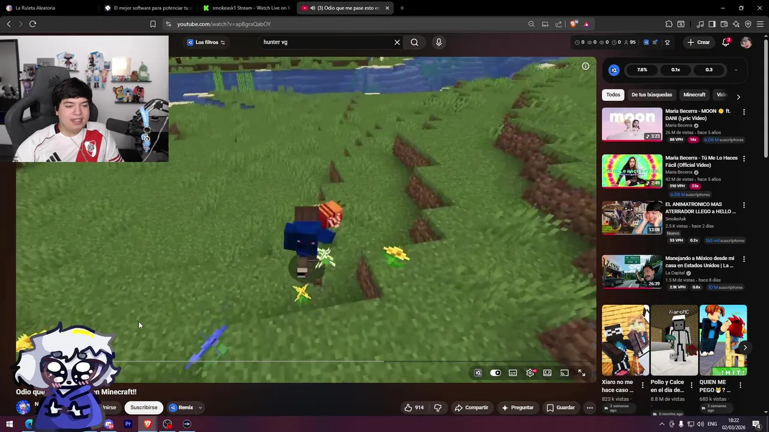Open a new browser tab
Screen dimensions: 769x432
[402, 8]
